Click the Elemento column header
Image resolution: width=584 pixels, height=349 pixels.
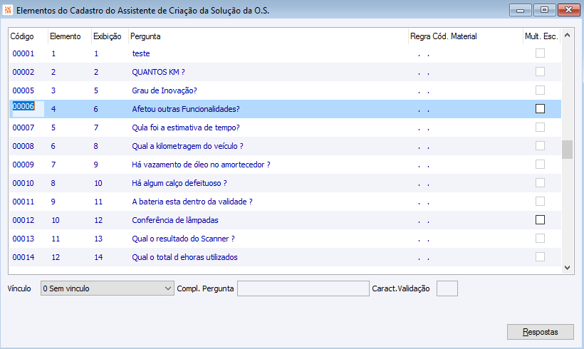pos(66,36)
